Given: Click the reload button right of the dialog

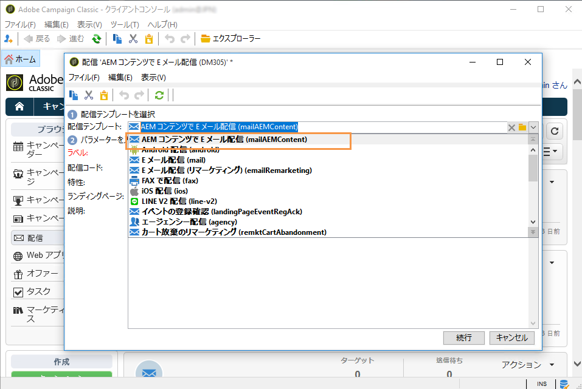Looking at the screenshot, I should [555, 131].
